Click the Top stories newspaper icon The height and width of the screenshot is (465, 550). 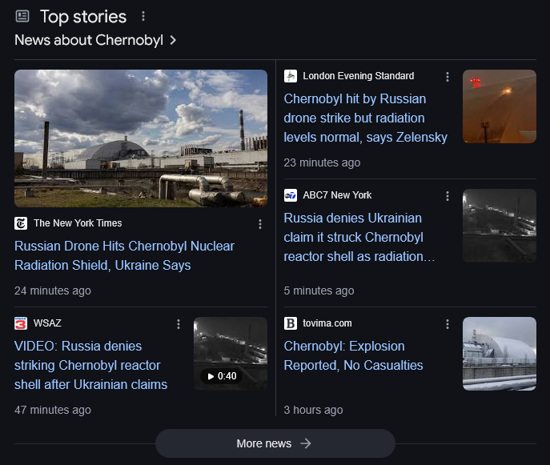[22, 16]
